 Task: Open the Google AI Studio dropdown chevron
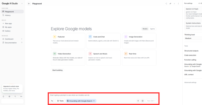(22, 3)
